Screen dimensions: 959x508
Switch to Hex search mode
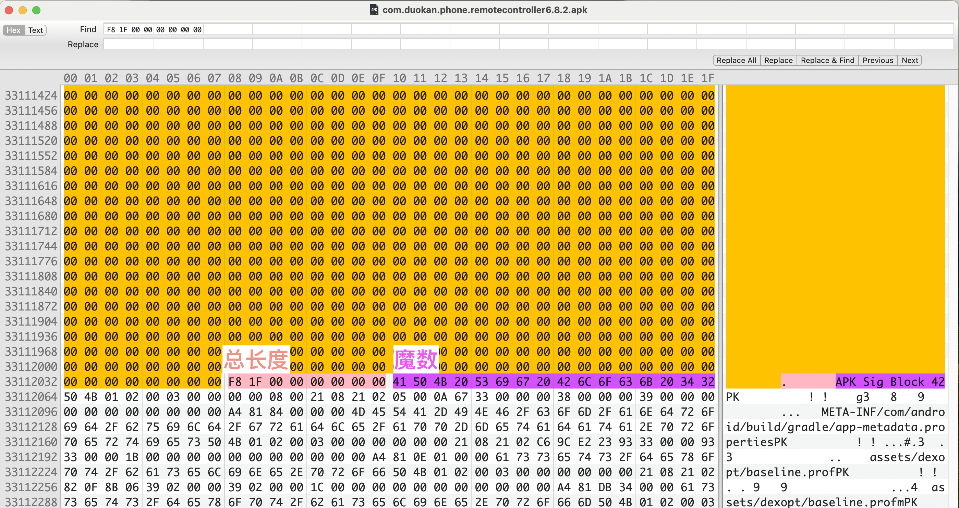(x=13, y=30)
